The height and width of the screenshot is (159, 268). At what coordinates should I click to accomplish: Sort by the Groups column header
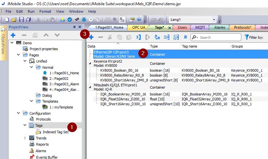[249, 46]
